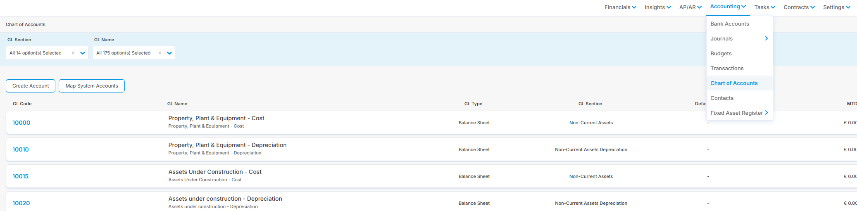Click the Map System Accounts button

click(x=92, y=86)
